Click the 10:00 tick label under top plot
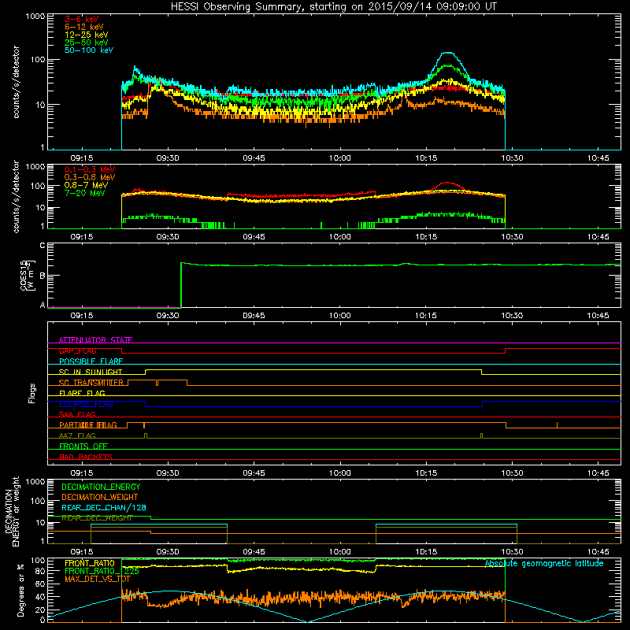 click(340, 158)
